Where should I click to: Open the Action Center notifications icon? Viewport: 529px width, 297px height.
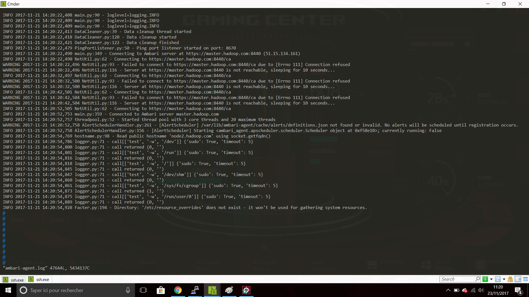pyautogui.click(x=519, y=290)
